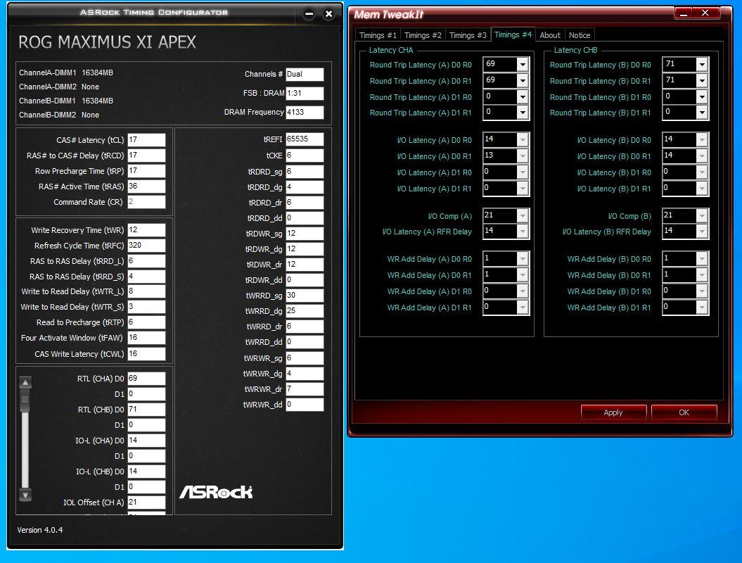Click the RTL (CHA) D0 value field
Image resolution: width=742 pixels, height=563 pixels.
pos(147,379)
